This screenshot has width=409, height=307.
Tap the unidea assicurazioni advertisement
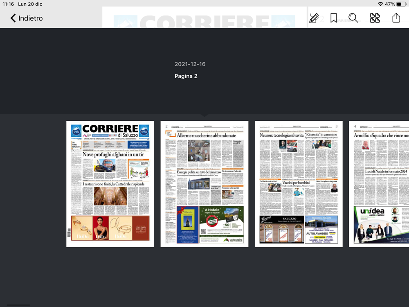(x=381, y=225)
